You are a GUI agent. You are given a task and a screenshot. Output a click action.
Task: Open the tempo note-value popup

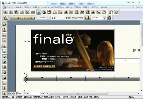pyautogui.click(x=88, y=18)
